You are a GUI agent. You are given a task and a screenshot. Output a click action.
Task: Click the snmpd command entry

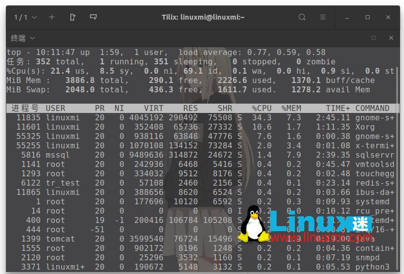coord(368,258)
